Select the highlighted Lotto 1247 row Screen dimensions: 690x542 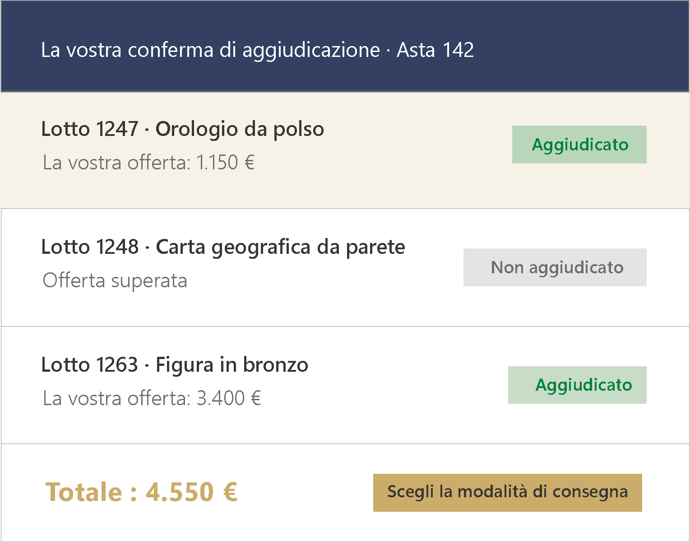click(x=345, y=150)
